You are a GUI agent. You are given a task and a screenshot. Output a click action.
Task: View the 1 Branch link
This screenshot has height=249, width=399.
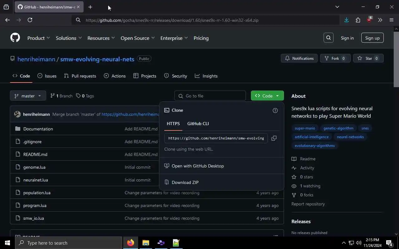[61, 96]
